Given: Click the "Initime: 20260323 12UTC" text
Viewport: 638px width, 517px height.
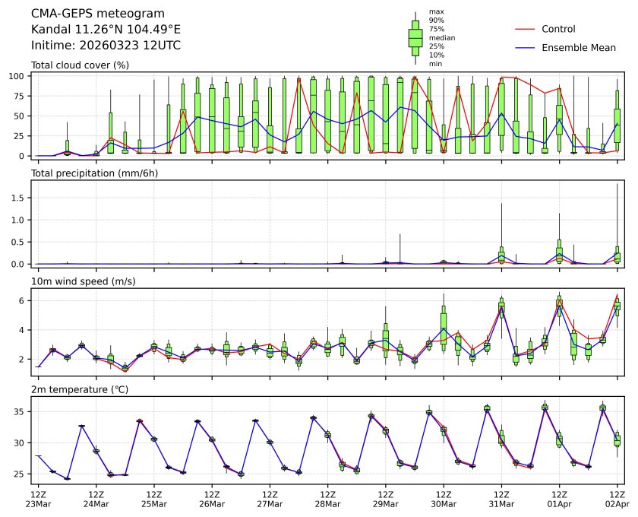Looking at the screenshot, I should (x=106, y=45).
